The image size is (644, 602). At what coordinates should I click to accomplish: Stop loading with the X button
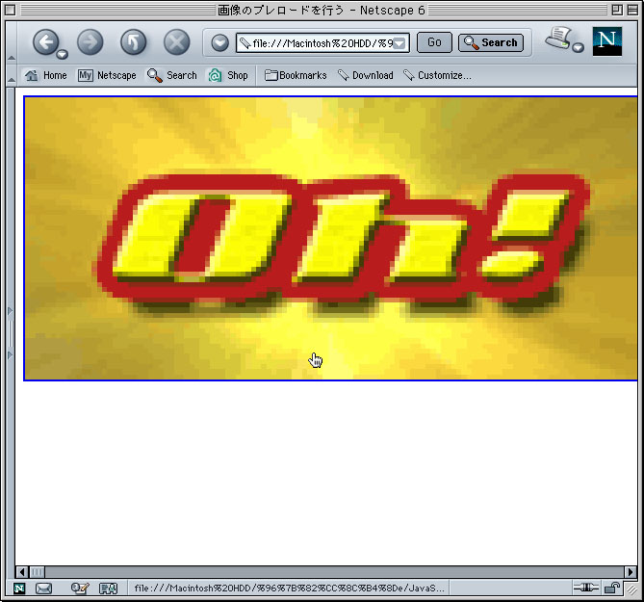click(x=176, y=42)
